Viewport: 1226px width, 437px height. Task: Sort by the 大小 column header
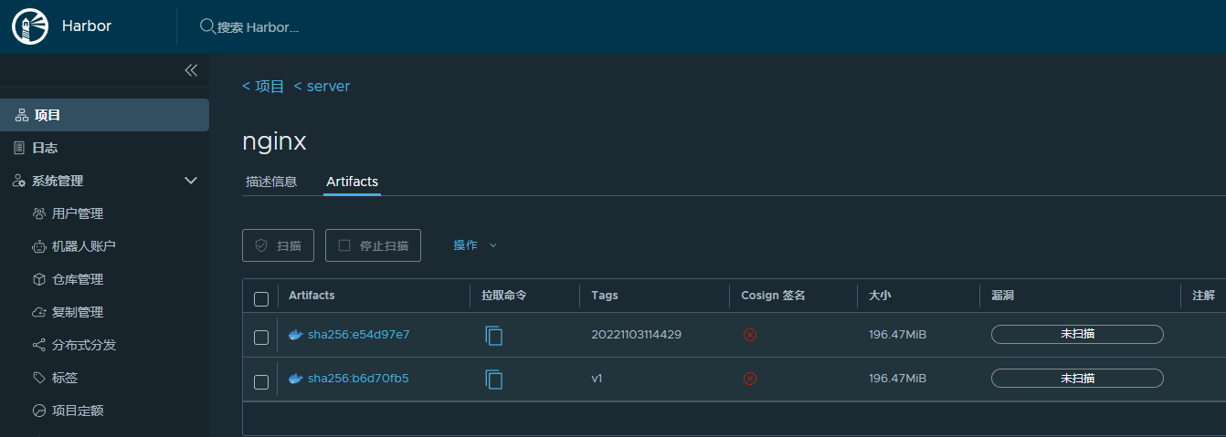[x=880, y=296]
